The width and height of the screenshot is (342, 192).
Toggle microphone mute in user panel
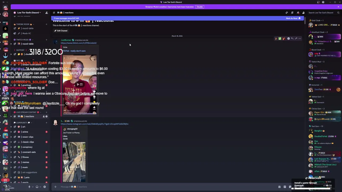pos(29,187)
